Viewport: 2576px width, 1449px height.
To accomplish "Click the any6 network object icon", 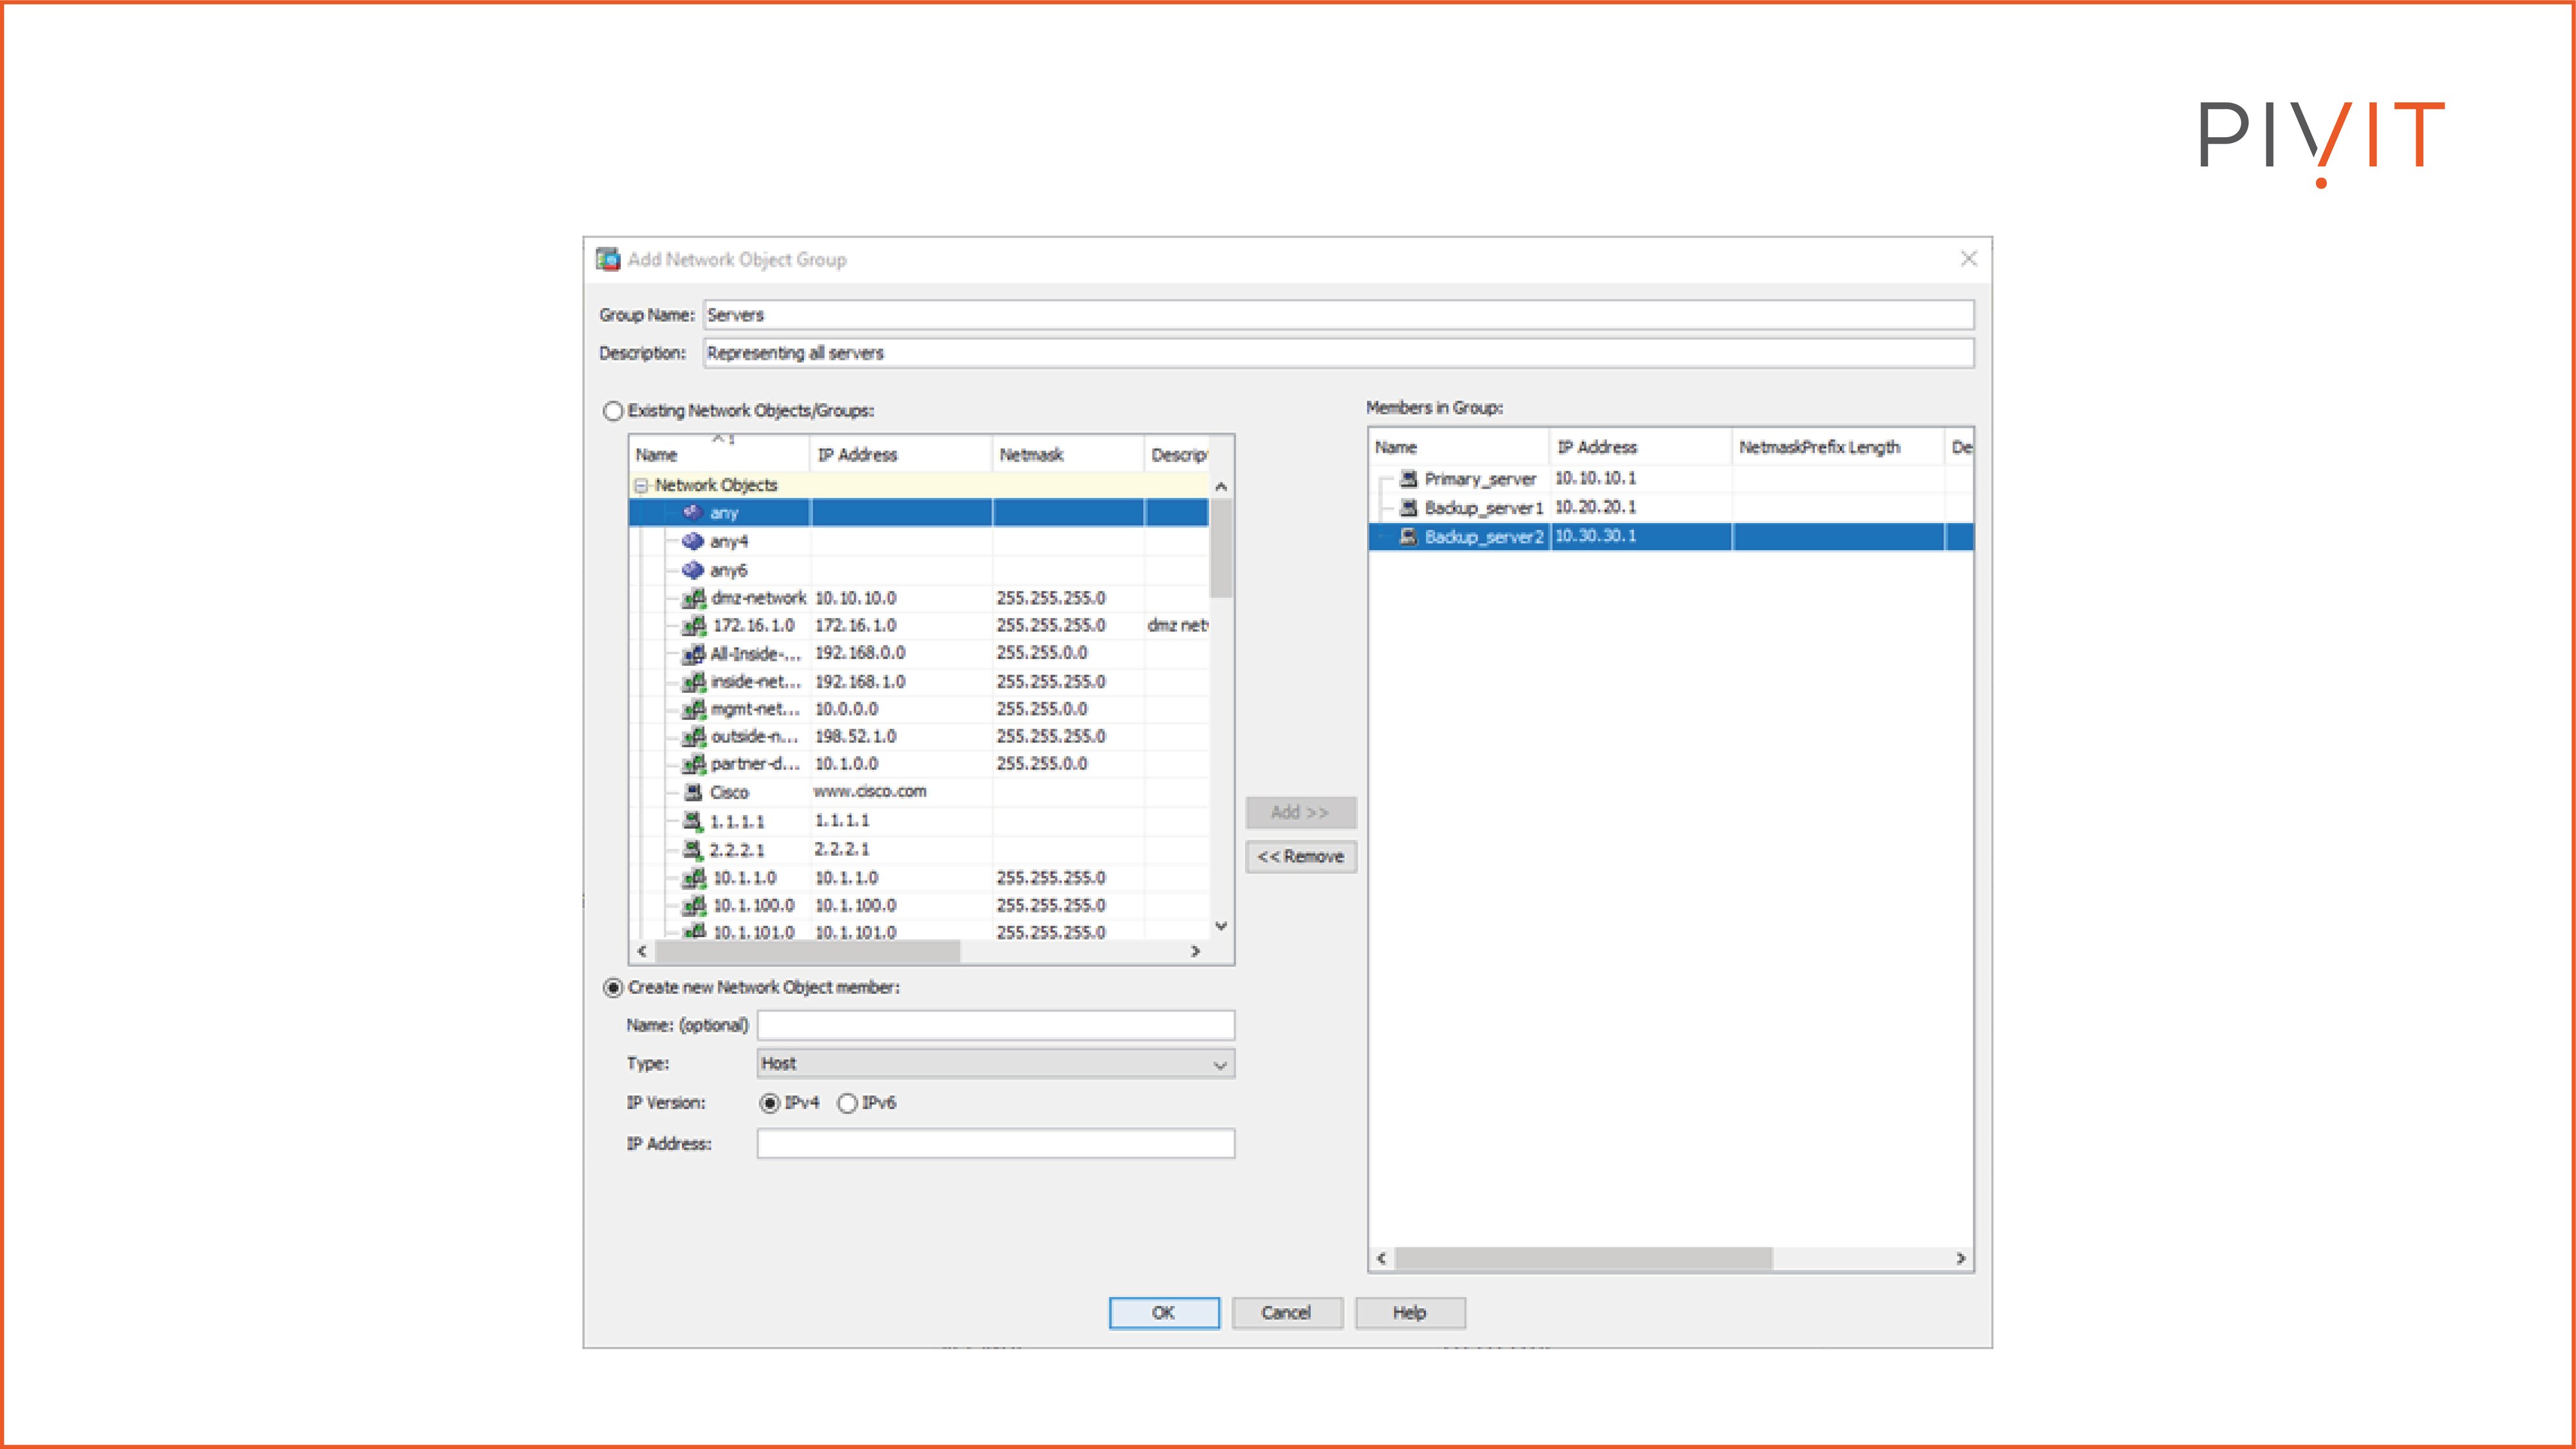I will [693, 570].
